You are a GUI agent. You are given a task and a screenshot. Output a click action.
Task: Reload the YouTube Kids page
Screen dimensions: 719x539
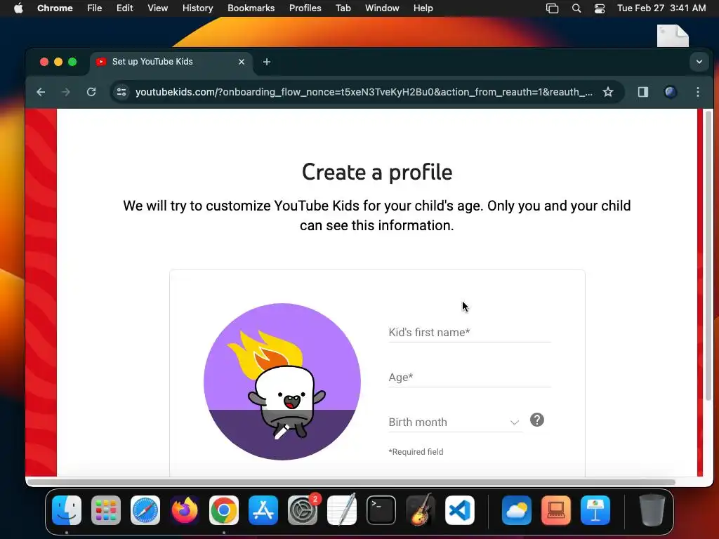click(91, 92)
